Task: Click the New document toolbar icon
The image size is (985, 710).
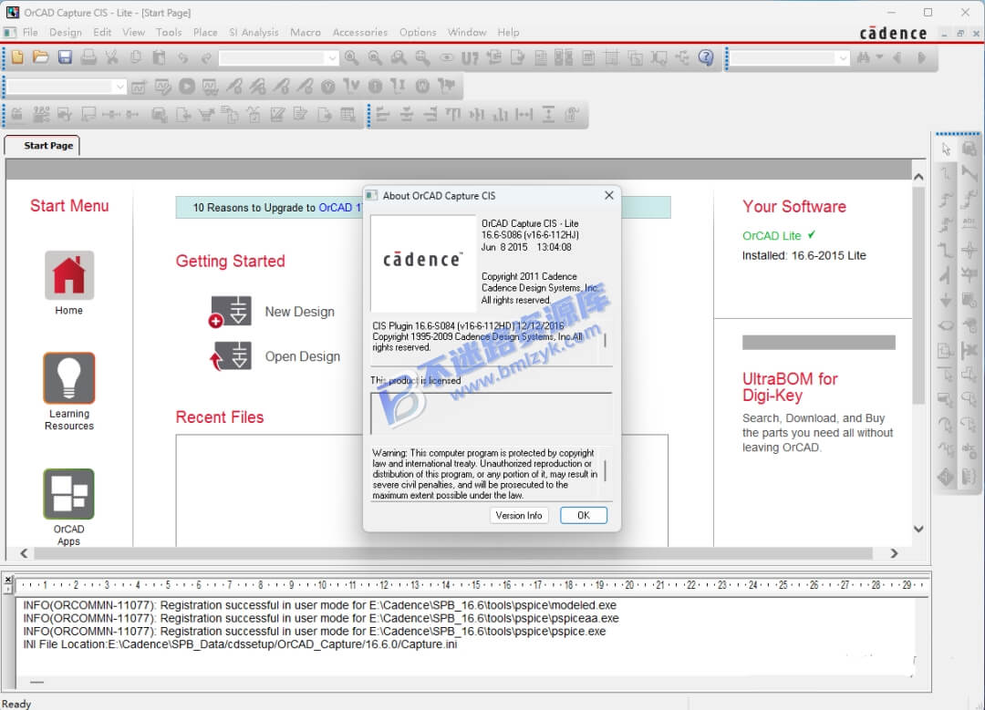Action: coord(17,57)
